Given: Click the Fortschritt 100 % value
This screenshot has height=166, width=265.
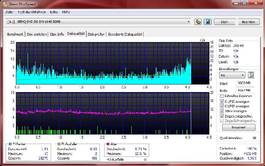Looking at the screenshot, I should pyautogui.click(x=252, y=149).
